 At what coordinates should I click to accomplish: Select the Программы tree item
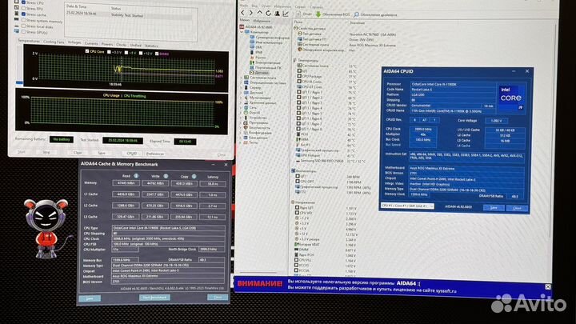tap(256, 122)
